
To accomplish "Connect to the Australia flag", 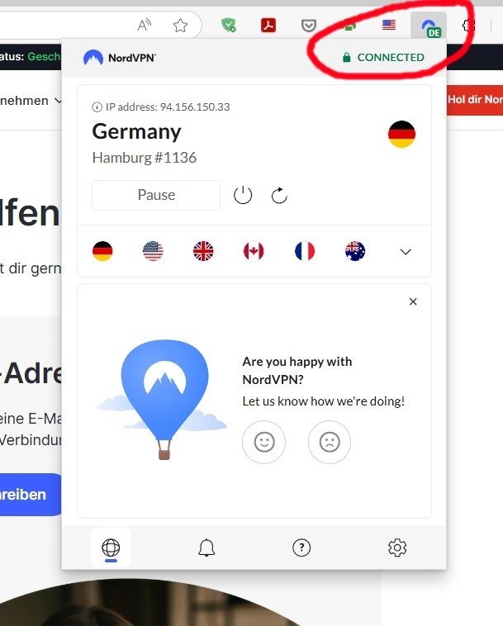I will pos(355,251).
